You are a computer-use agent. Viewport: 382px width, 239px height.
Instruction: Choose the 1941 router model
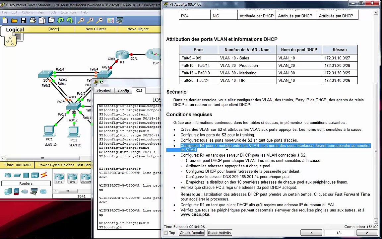tap(72, 178)
